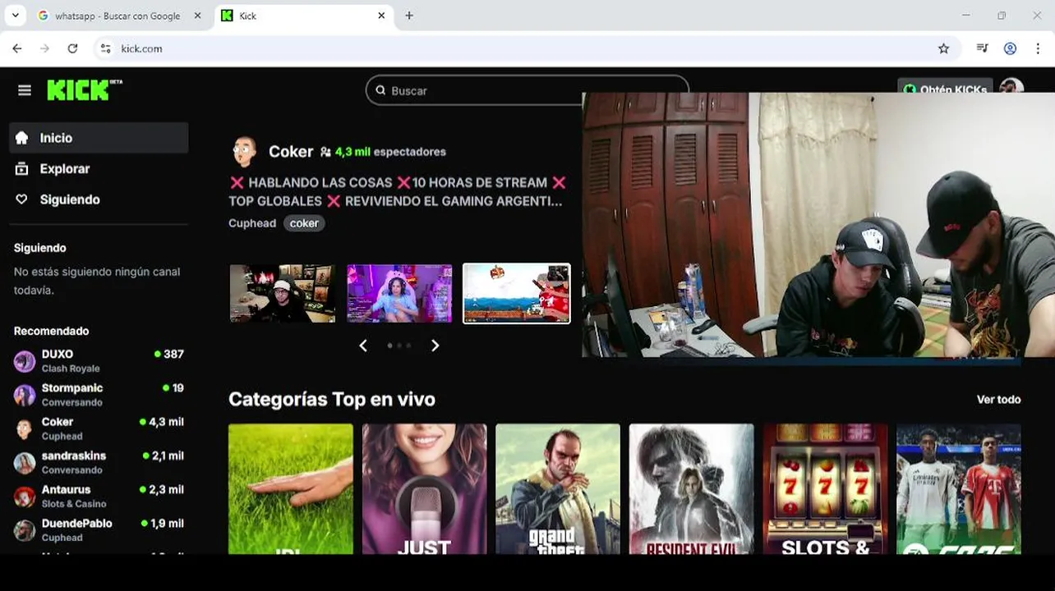Open the Resident Evil category card

click(692, 489)
